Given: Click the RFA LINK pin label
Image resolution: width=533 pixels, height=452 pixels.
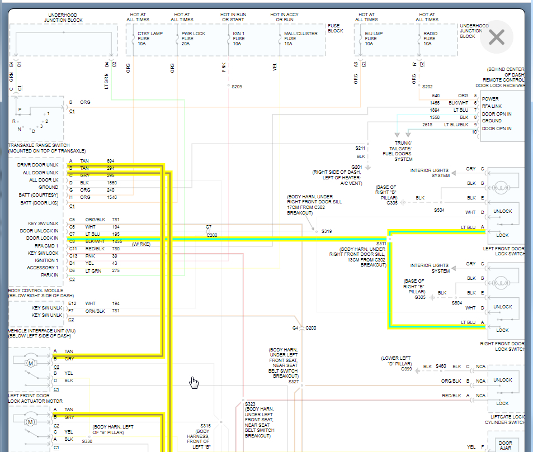Looking at the screenshot, I should pyautogui.click(x=492, y=106).
